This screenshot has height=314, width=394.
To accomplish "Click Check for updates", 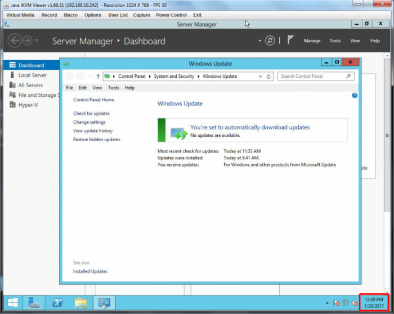I will coord(91,114).
